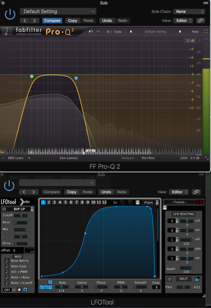The width and height of the screenshot is (211, 308).
Task: Toggle Pro-Q 2 plugin bypass power button
Action: (10, 15)
